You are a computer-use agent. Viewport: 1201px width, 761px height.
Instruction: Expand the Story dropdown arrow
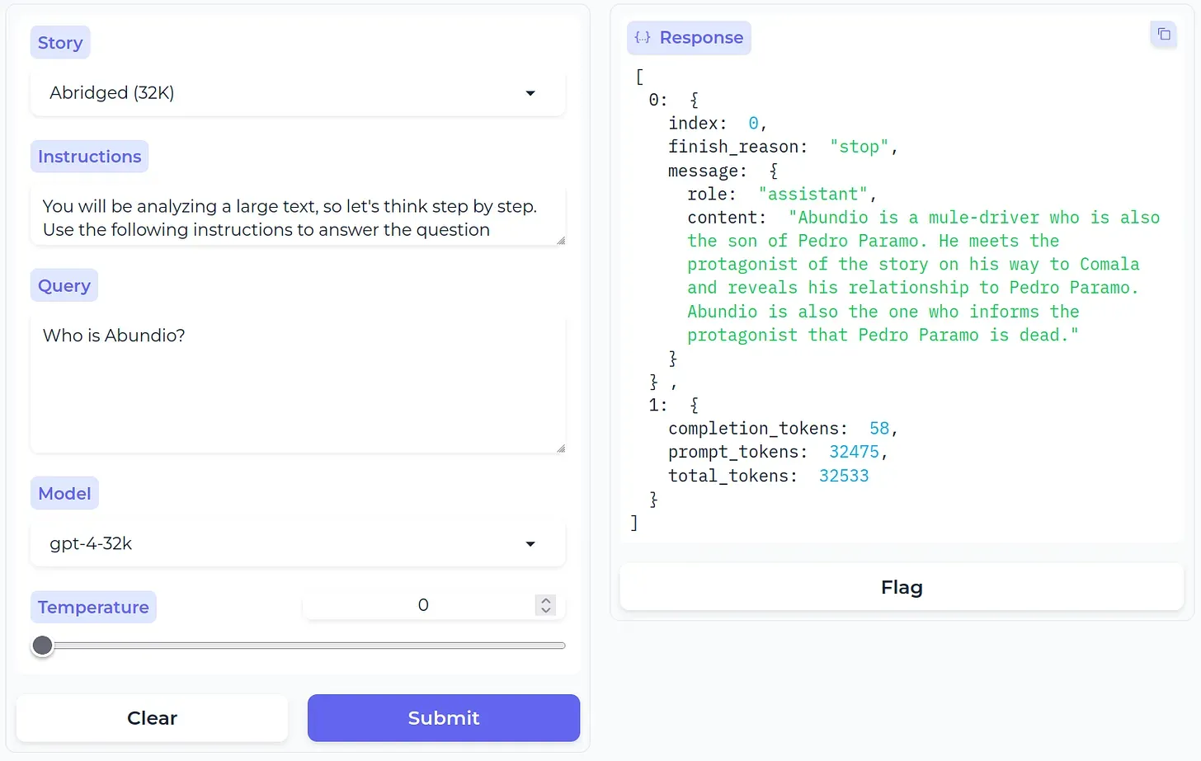pyautogui.click(x=530, y=93)
